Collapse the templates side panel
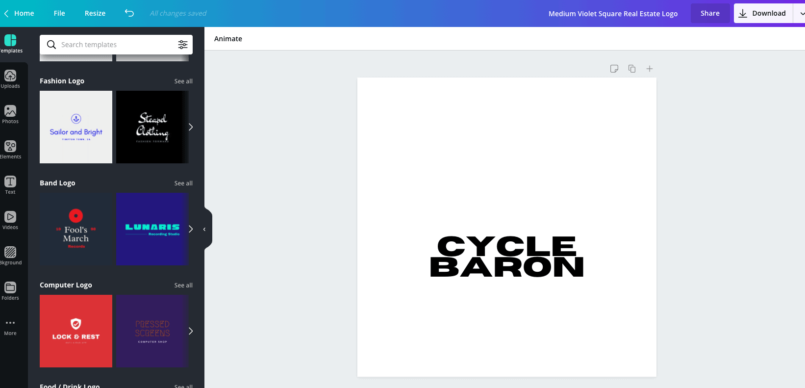Viewport: 805px width, 388px height. click(205, 229)
